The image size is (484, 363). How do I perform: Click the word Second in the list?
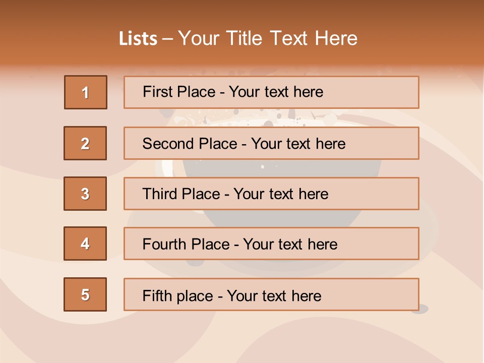pyautogui.click(x=168, y=144)
